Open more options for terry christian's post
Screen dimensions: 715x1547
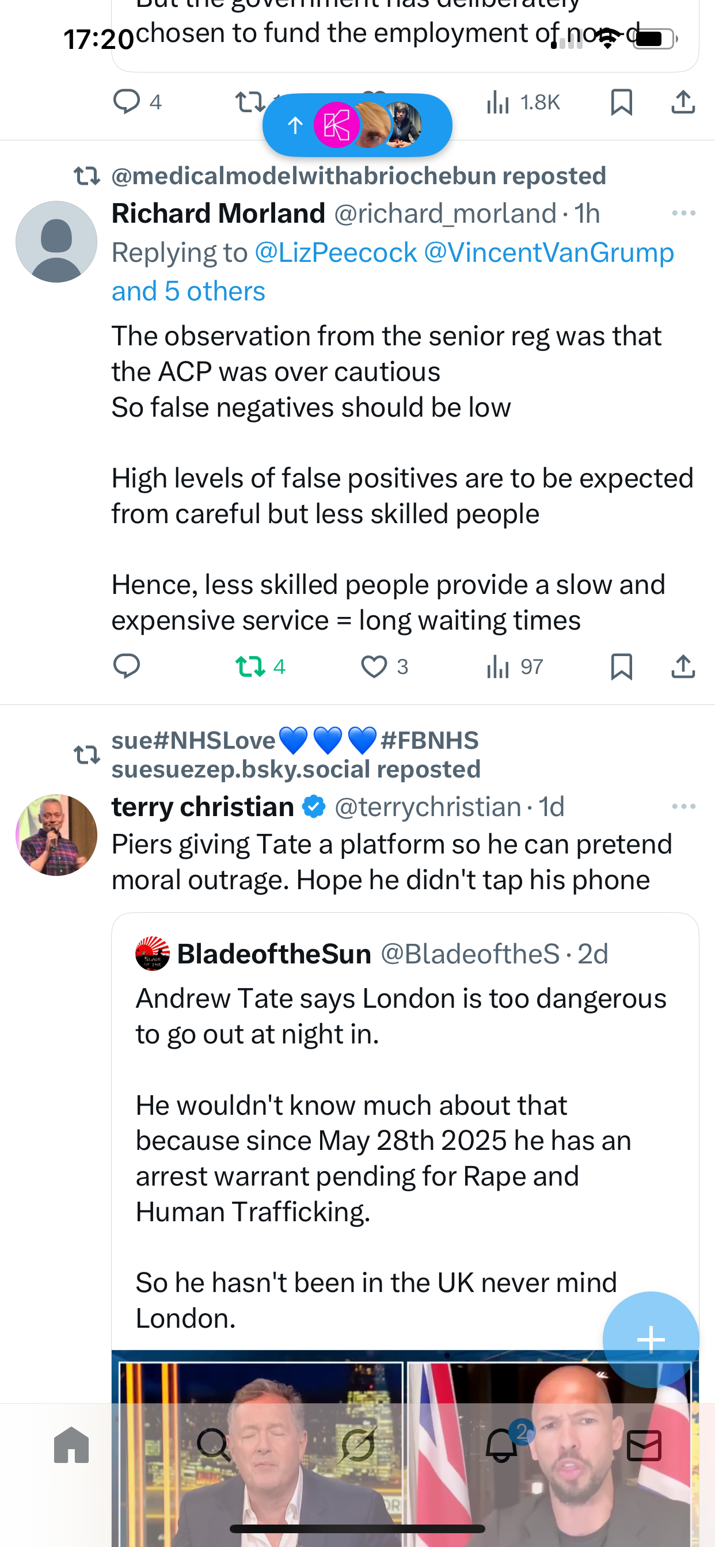[683, 806]
